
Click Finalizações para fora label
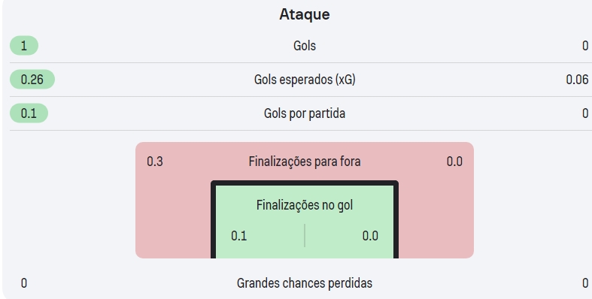pos(305,162)
